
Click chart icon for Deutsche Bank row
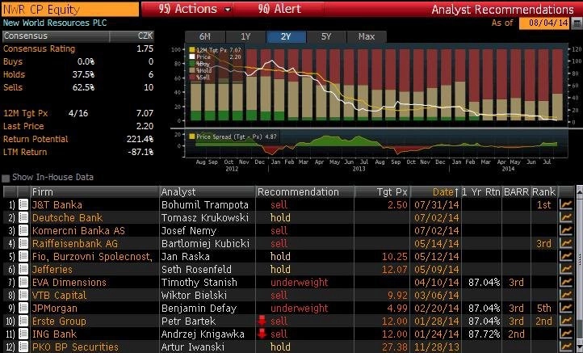(x=566, y=217)
